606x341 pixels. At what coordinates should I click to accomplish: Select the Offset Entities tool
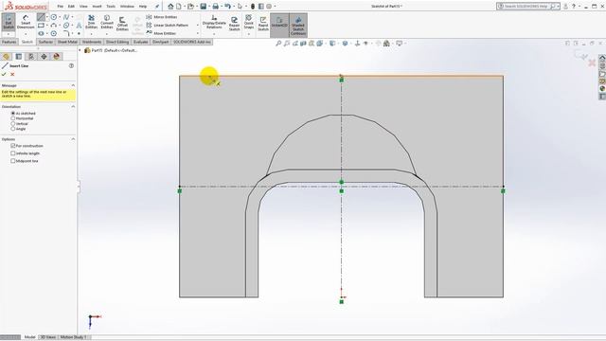122,24
